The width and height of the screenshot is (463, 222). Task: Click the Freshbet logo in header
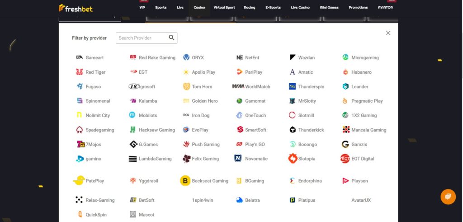tap(76, 8)
